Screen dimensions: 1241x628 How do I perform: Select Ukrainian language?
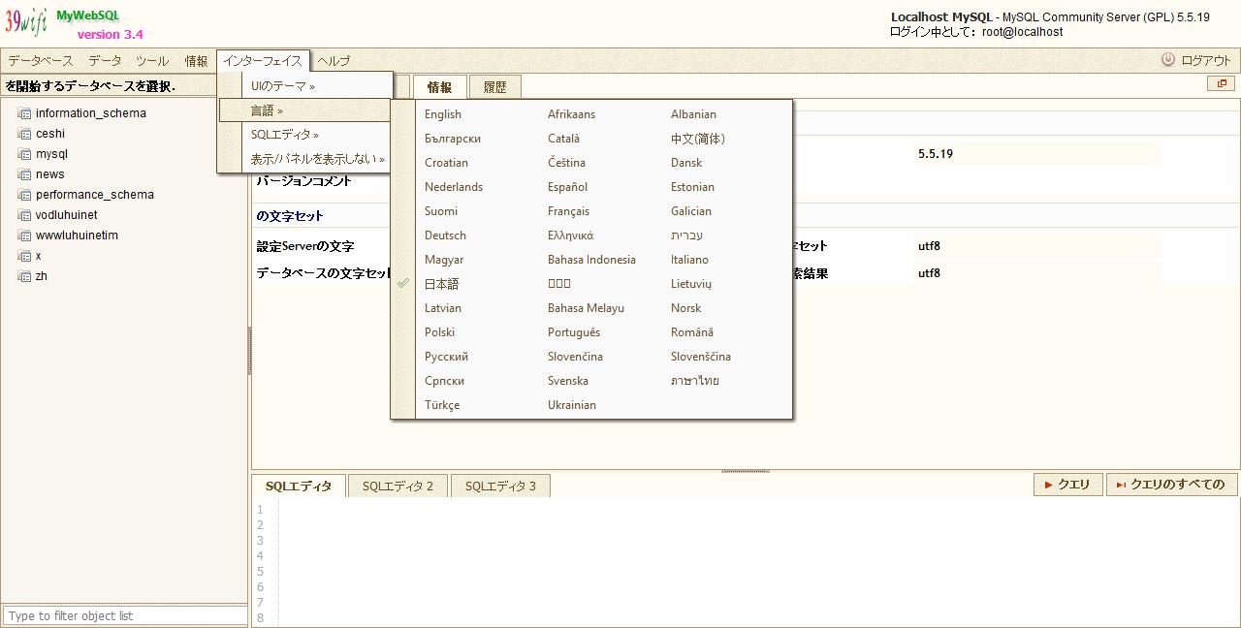572,405
